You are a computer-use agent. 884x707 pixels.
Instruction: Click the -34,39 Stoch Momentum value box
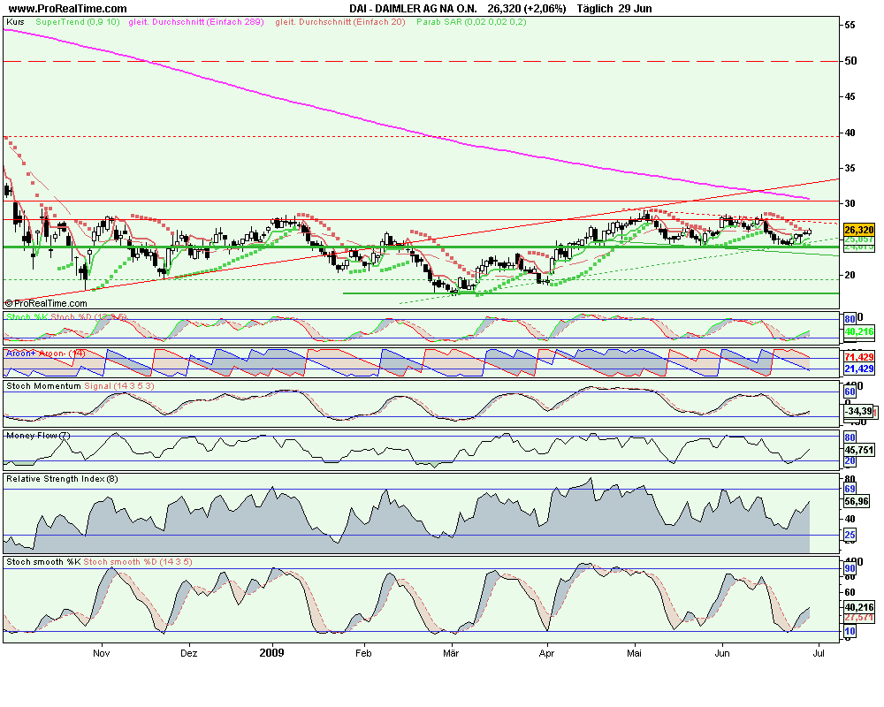pos(859,411)
